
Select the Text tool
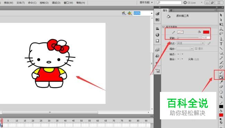coord(221,44)
